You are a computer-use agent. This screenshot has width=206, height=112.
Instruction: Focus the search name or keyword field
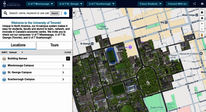(29, 13)
